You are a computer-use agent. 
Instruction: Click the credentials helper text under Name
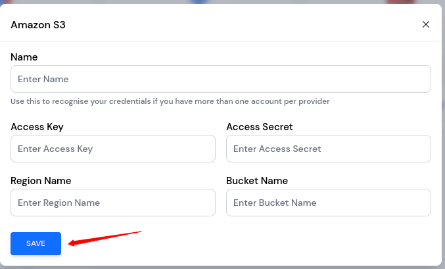point(170,101)
